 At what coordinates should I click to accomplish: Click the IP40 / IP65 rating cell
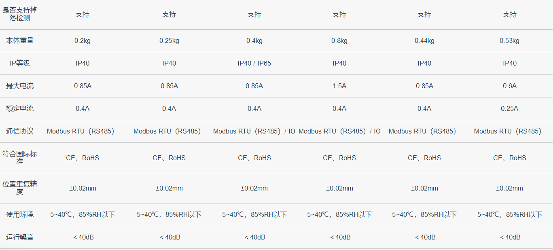click(254, 63)
